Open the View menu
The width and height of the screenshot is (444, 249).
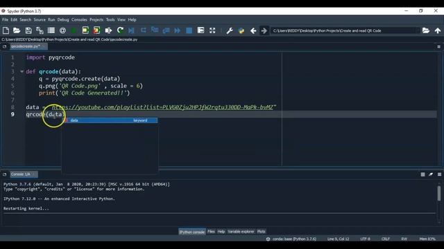(x=121, y=20)
